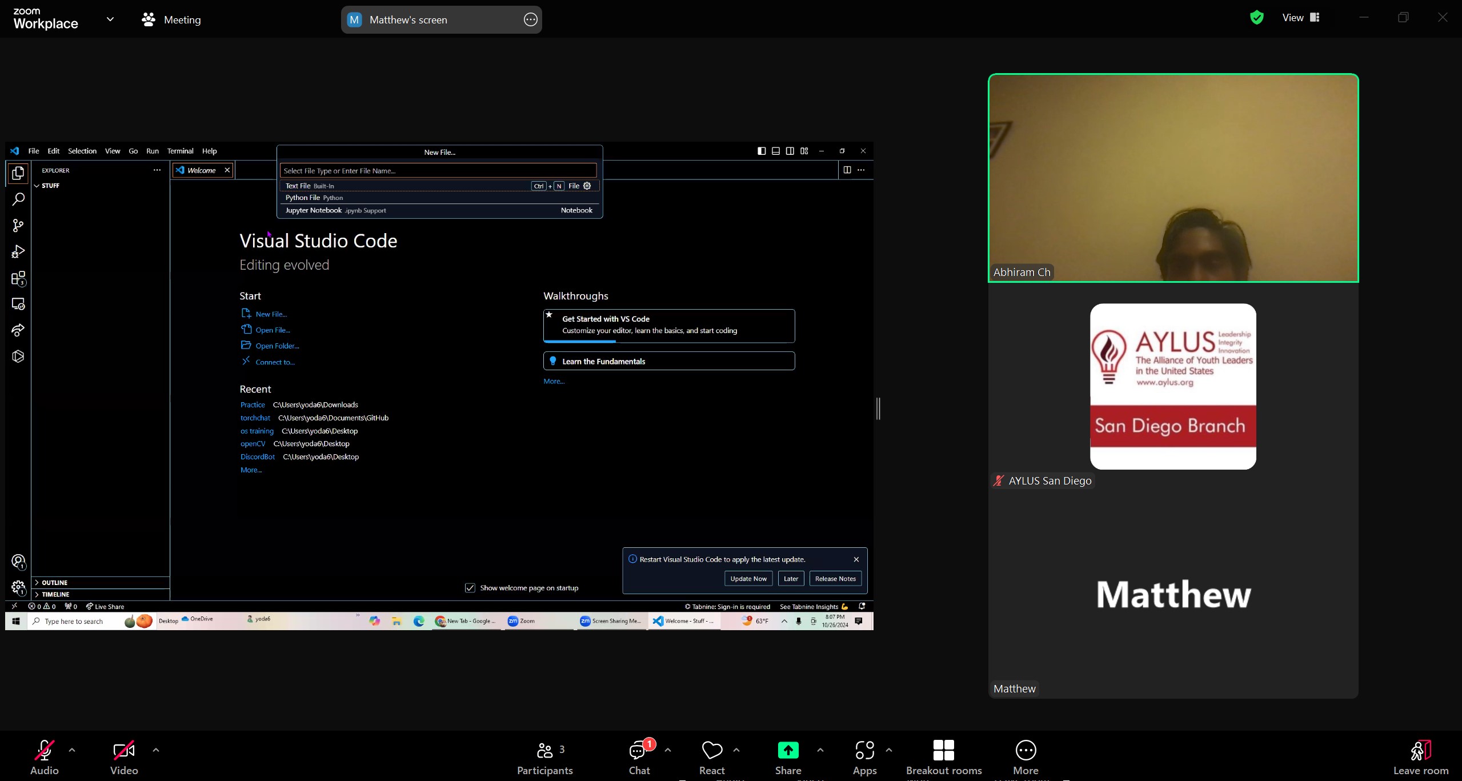Open the Explorer view in VS Code

click(18, 173)
